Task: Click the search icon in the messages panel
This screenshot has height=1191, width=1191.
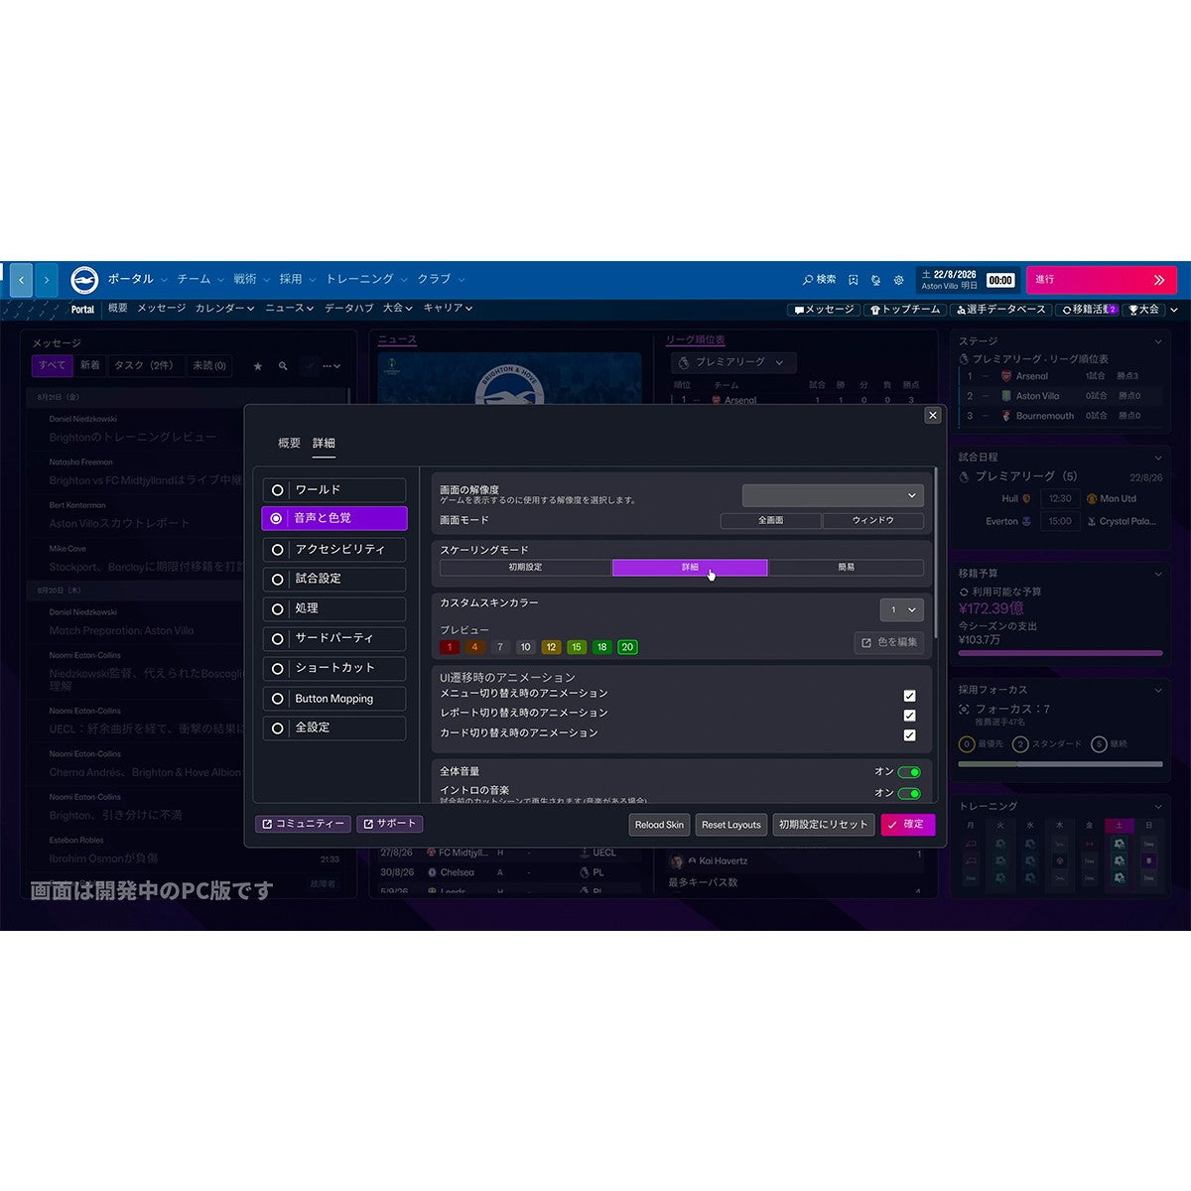Action: click(x=283, y=366)
